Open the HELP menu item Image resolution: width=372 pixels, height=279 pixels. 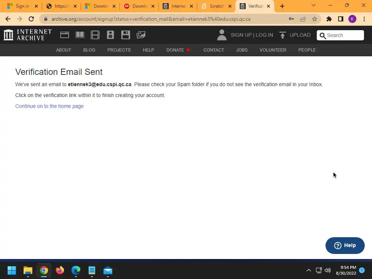tap(149, 50)
